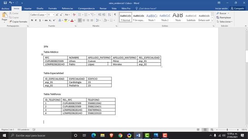This screenshot has height=139, width=248.
Task: Click Iniciar sesión
Action: [x=221, y=8]
